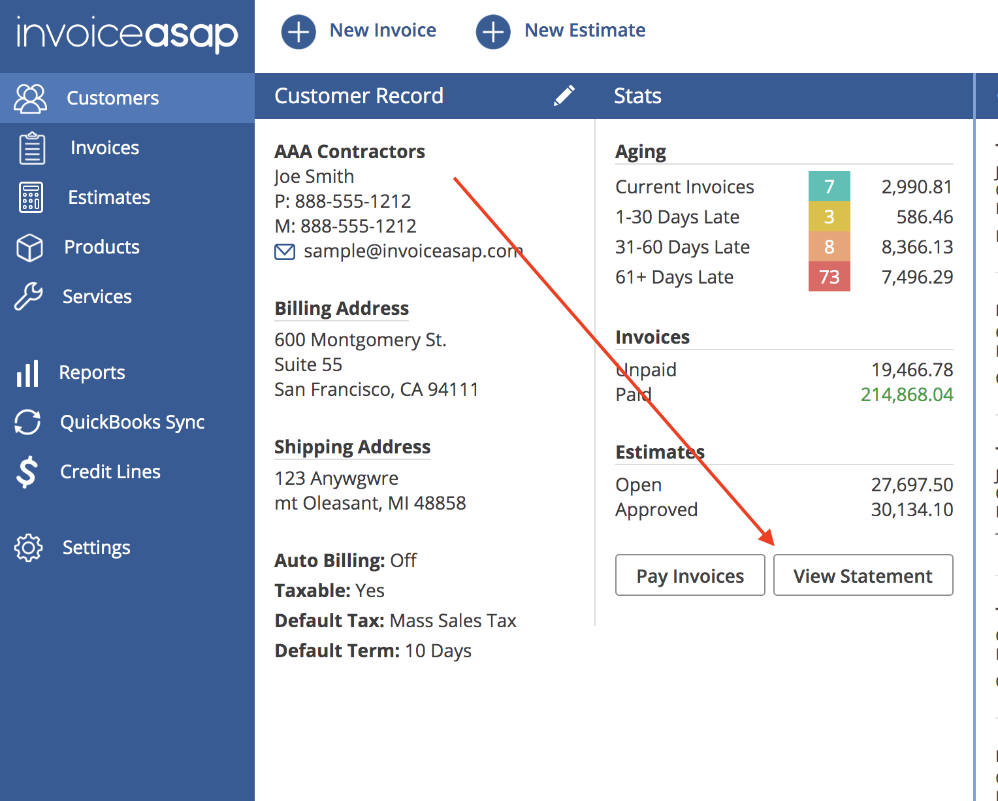Click the New Invoice plus icon
The image size is (998, 801).
click(x=298, y=31)
